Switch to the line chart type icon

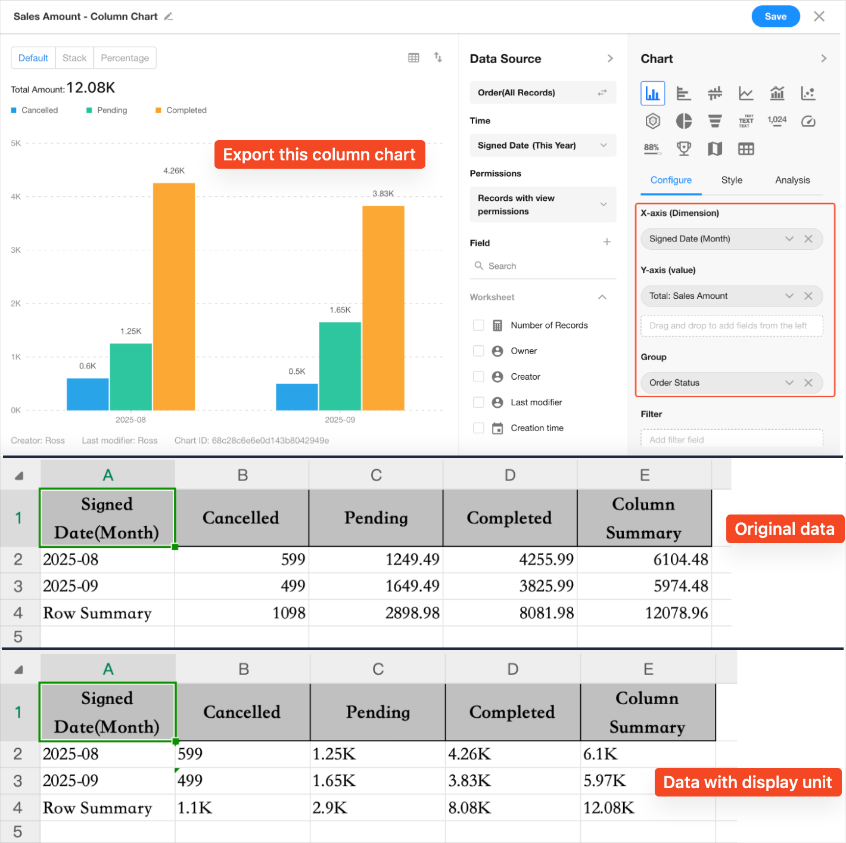pos(746,93)
